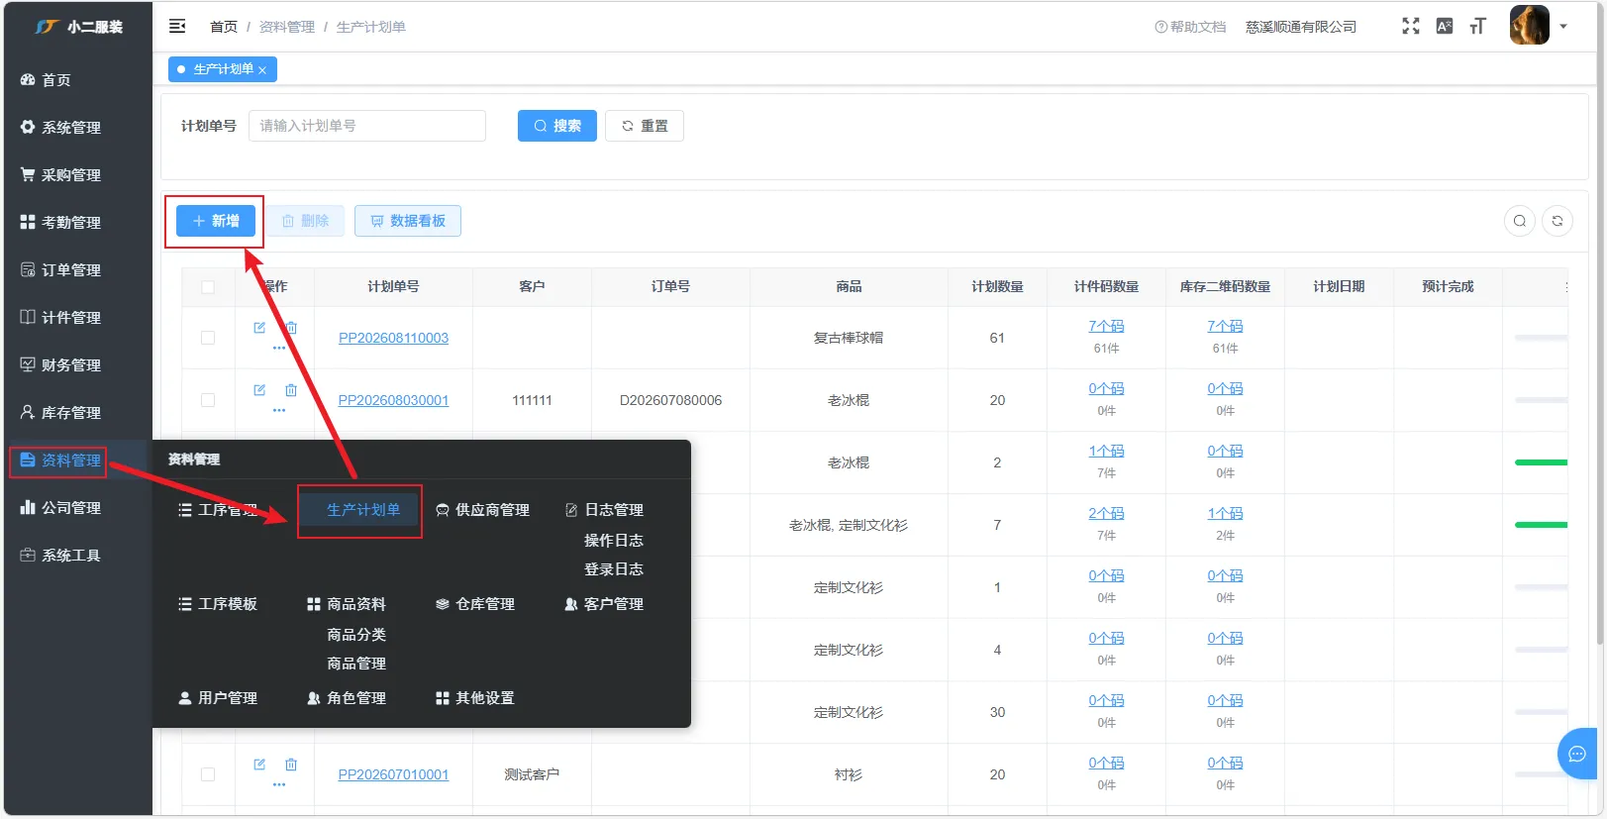Open the chat support floating button
1607x819 pixels.
pyautogui.click(x=1577, y=755)
